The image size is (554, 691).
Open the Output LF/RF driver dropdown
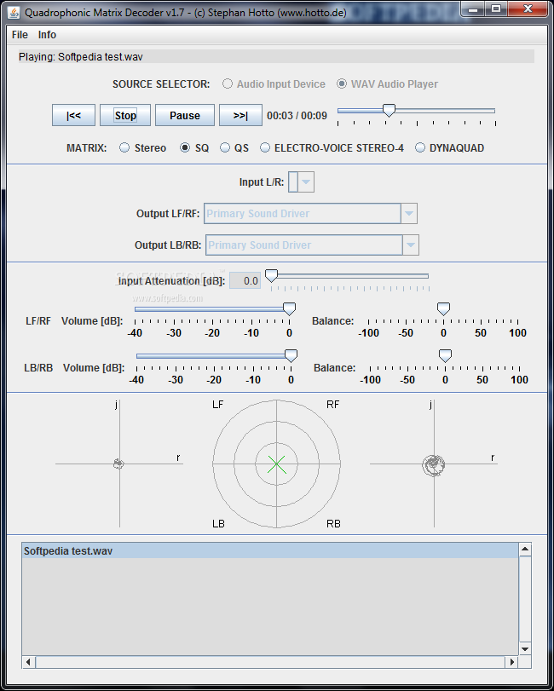point(408,214)
